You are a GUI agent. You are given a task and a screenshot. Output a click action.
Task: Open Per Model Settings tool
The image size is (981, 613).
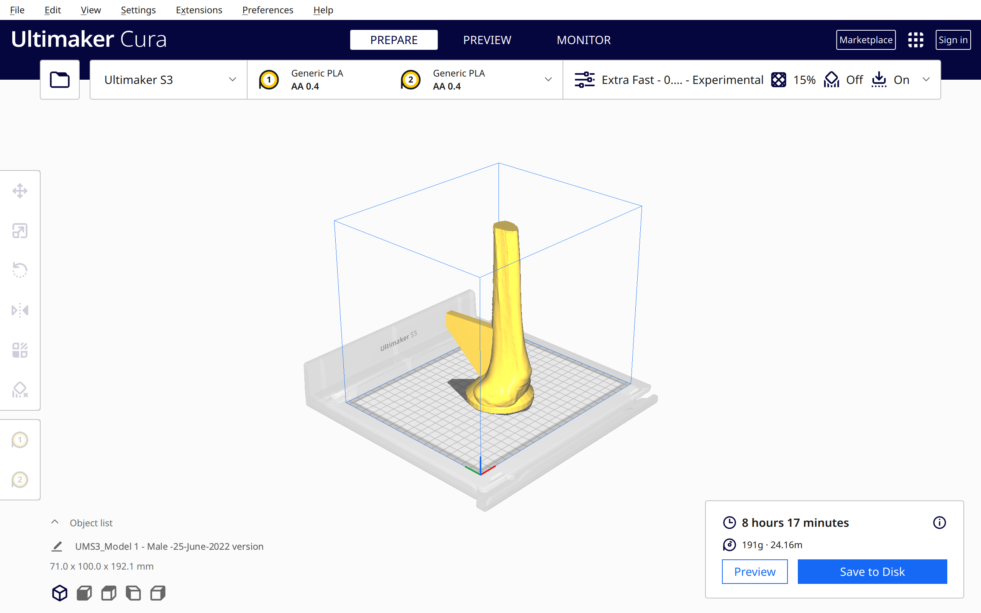tap(20, 350)
